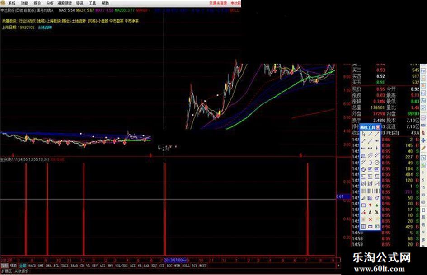Open the 资讯 menu

[x=80, y=3]
